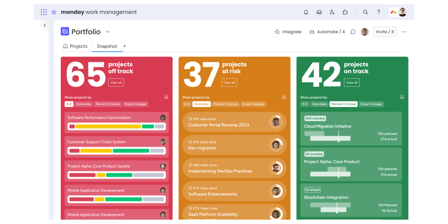Open the board discussion chat icon
This screenshot has width=448, height=224.
coord(353,32)
